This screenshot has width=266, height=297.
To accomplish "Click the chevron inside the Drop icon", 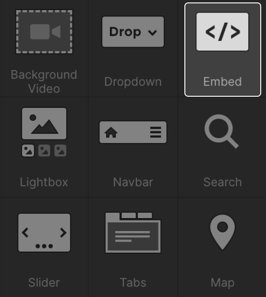I will pos(153,33).
